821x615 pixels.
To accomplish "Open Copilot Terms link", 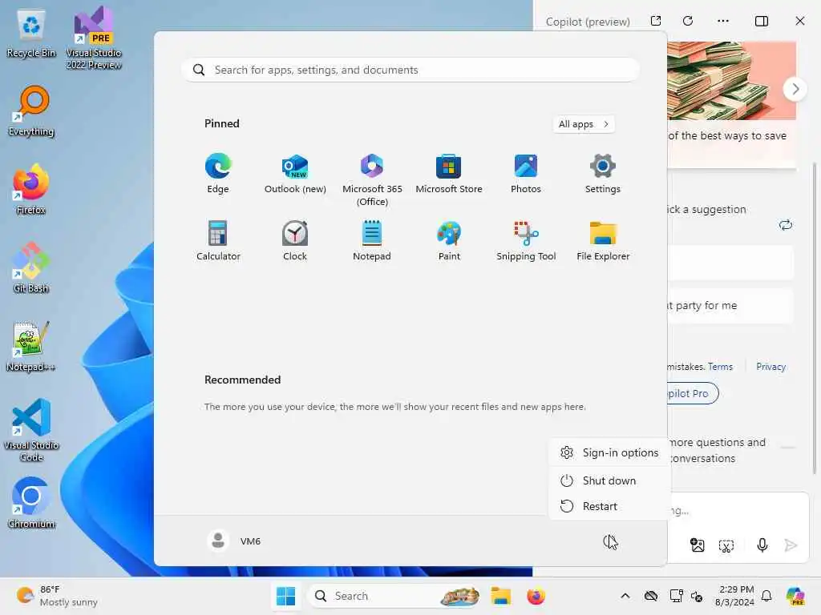I will coord(720,367).
